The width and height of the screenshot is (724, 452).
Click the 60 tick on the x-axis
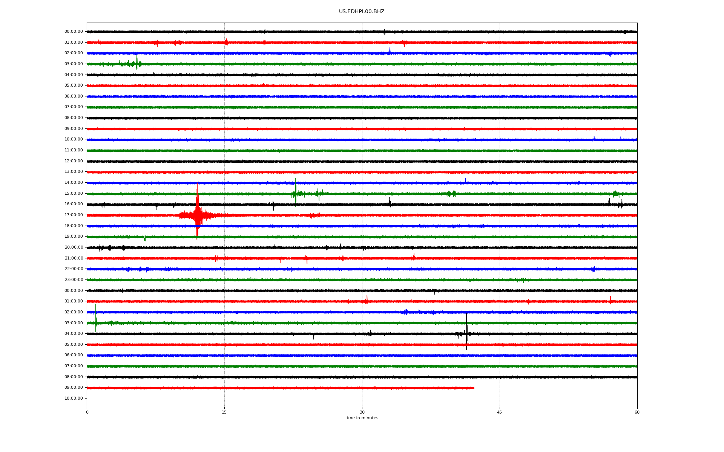(x=637, y=412)
